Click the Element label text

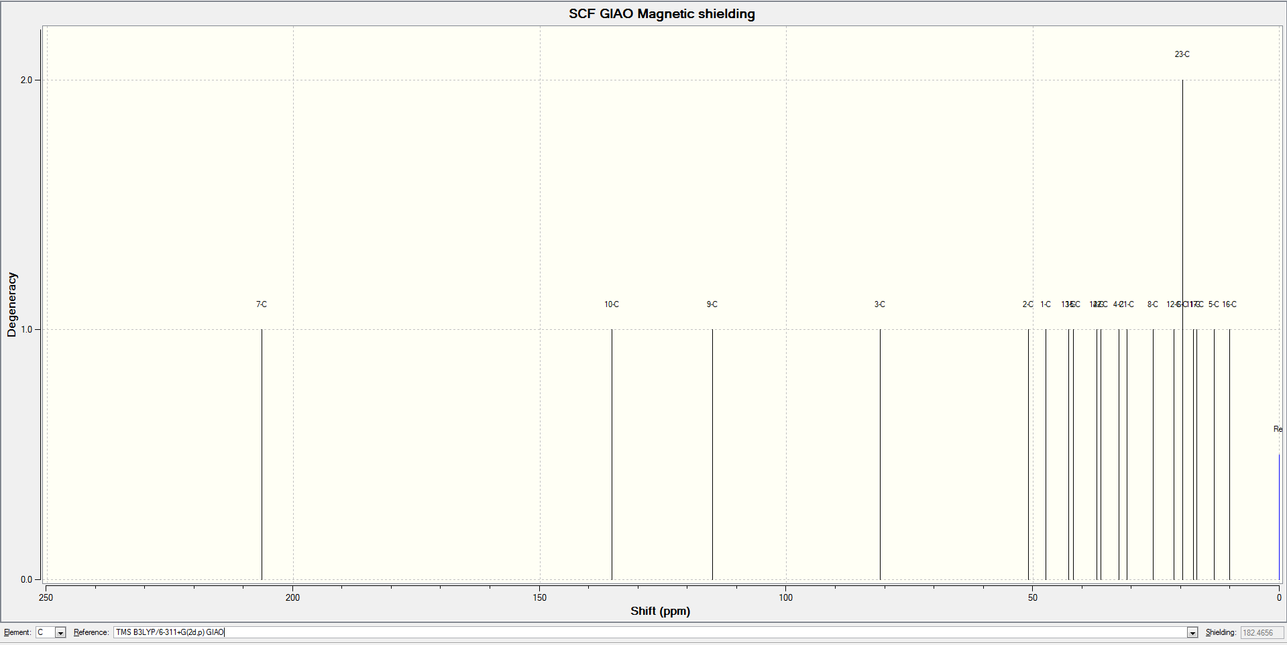click(x=17, y=632)
